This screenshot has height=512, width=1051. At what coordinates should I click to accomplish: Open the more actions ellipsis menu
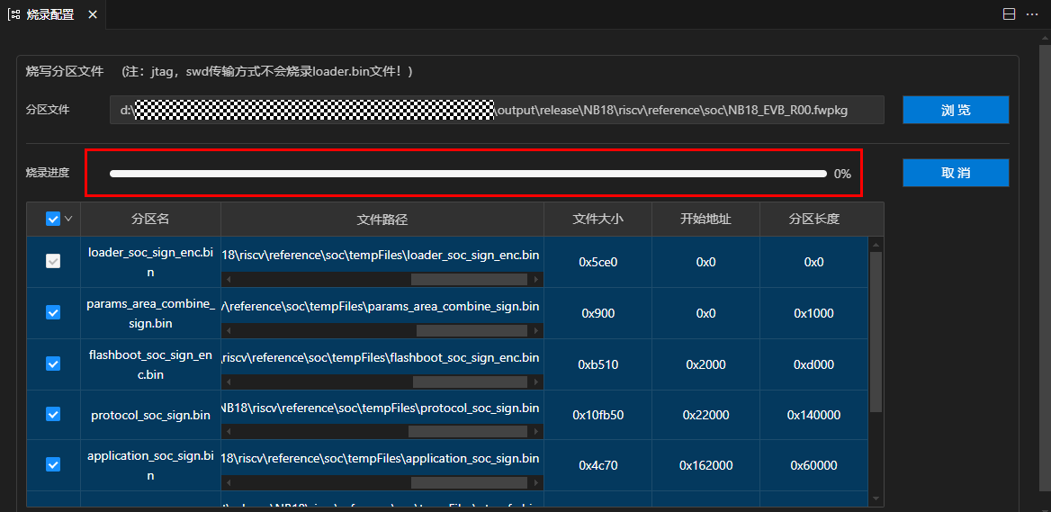pyautogui.click(x=1031, y=14)
